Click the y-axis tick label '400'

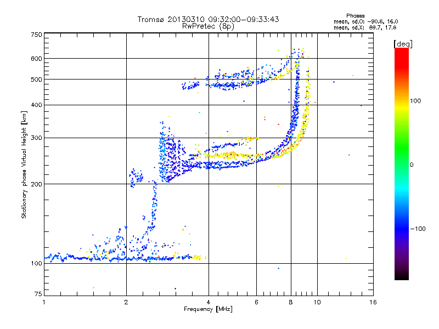(36, 105)
